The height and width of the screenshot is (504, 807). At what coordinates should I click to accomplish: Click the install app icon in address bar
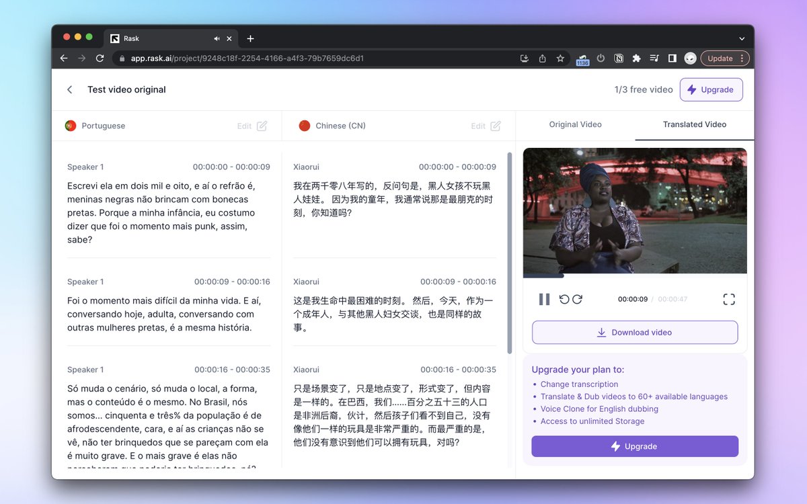525,58
